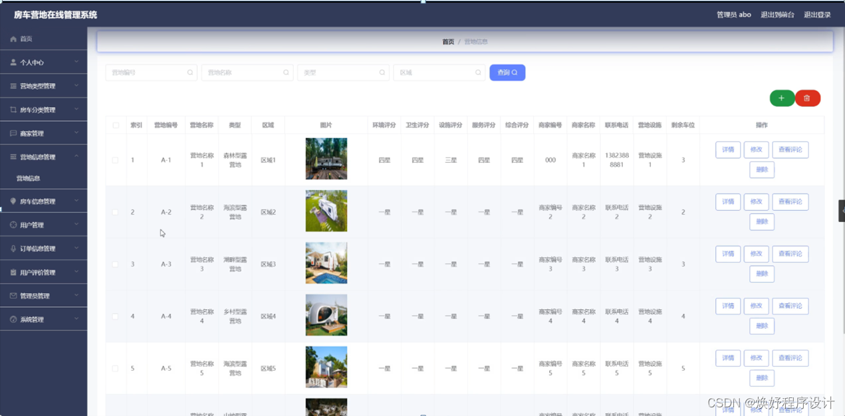The height and width of the screenshot is (416, 845).
Task: Tick the select-all checkbox in table header
Action: (x=116, y=125)
